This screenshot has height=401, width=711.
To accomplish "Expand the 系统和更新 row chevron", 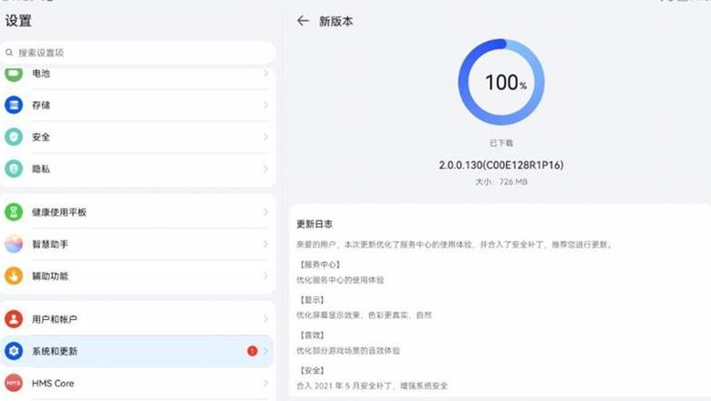I will point(266,351).
